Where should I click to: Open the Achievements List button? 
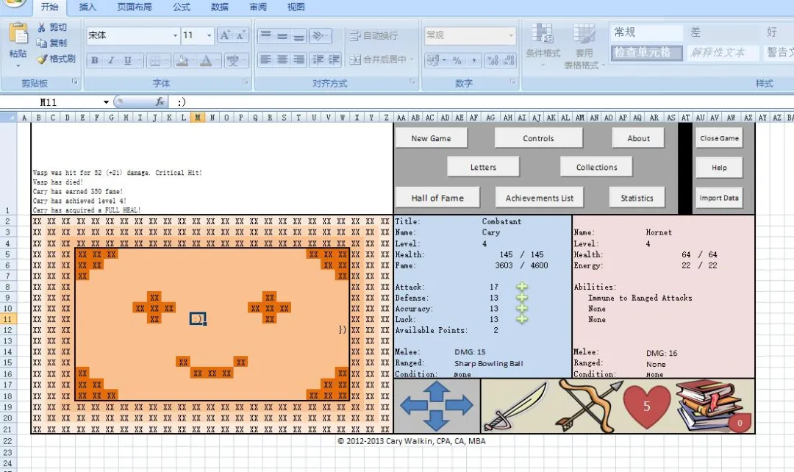pyautogui.click(x=540, y=198)
